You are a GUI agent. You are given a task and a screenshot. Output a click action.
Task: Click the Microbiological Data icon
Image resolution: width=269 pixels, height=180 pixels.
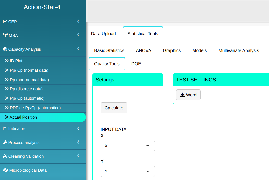click(x=5, y=170)
